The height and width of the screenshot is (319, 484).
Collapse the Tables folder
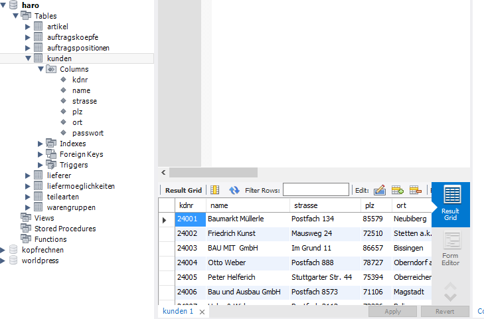(16, 15)
